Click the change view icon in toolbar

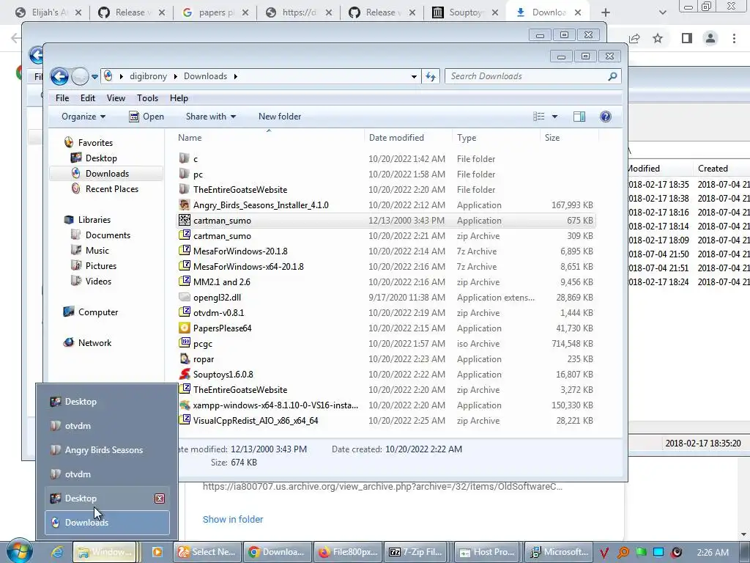[x=538, y=117]
